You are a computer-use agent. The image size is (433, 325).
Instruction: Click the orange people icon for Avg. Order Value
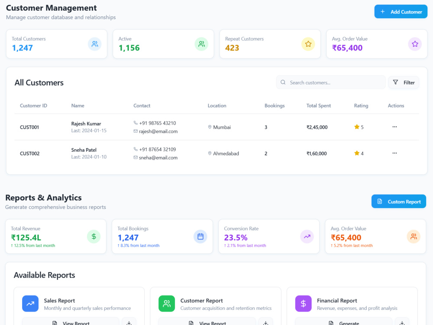click(414, 237)
